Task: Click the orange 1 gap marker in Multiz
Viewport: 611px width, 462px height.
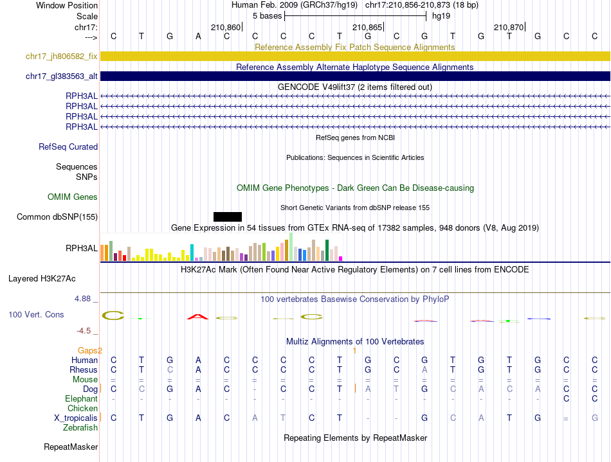Action: [x=354, y=351]
